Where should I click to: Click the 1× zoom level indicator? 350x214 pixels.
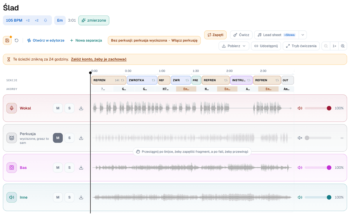click(x=334, y=46)
